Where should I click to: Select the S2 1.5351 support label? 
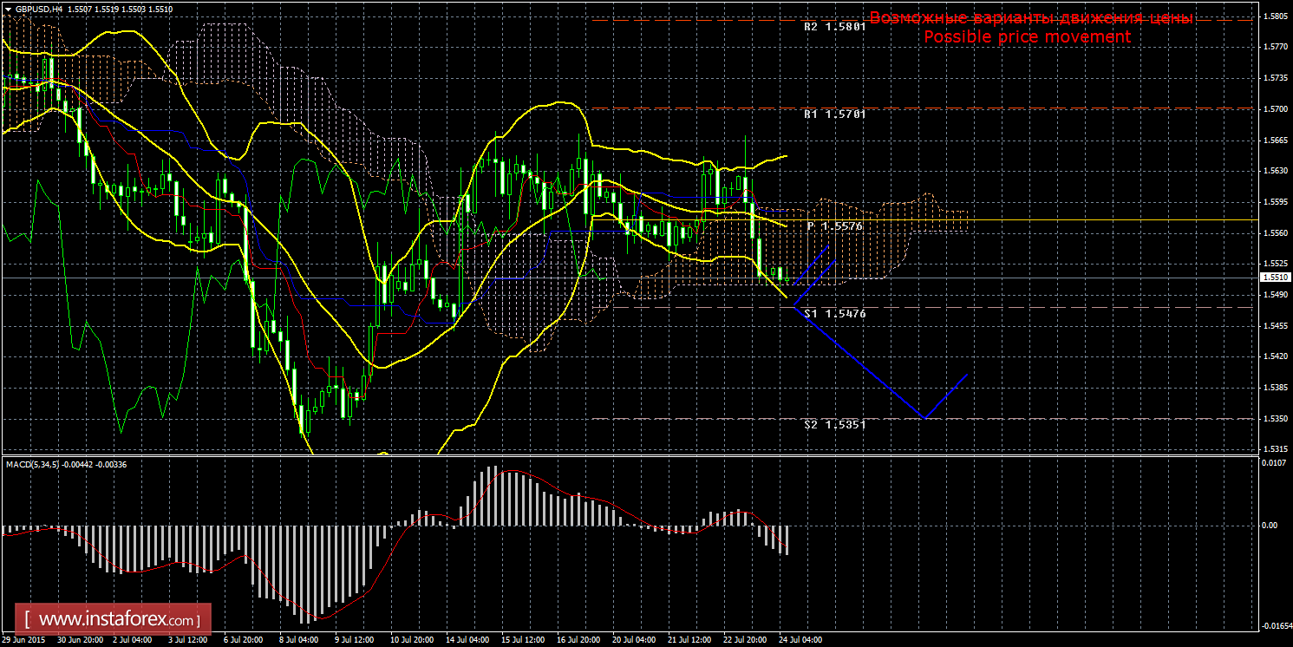834,425
